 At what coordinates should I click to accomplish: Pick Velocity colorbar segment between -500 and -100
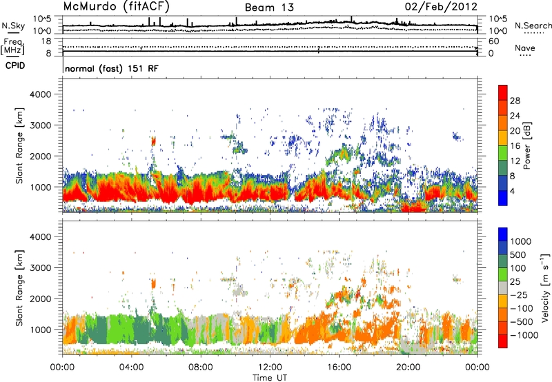503,314
